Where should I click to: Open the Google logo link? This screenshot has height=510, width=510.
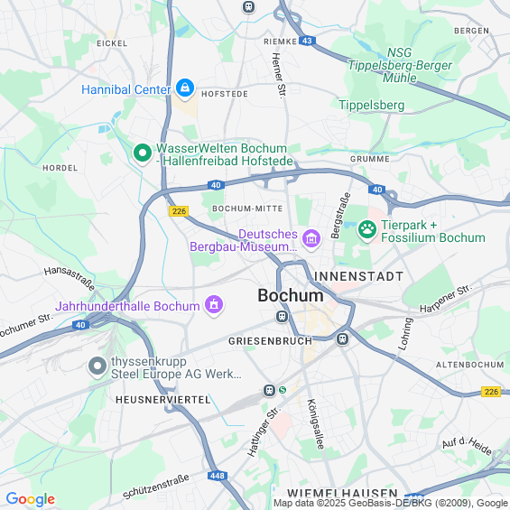pos(31,499)
